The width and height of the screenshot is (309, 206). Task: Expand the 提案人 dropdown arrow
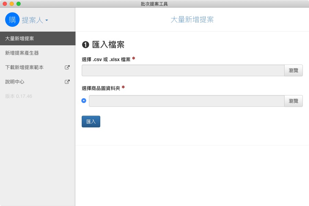(x=47, y=20)
